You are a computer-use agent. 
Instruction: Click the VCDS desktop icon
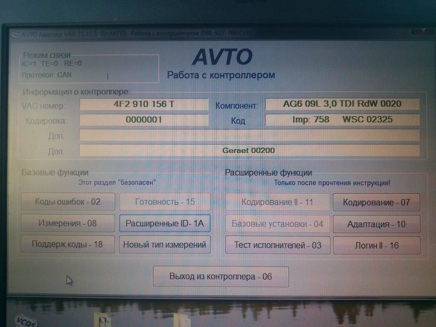pyautogui.click(x=26, y=321)
